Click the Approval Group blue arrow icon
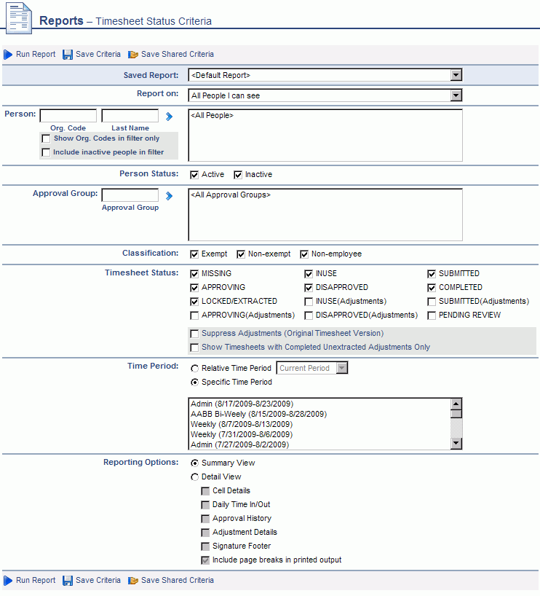Viewport: 540px width, 596px height. click(169, 196)
